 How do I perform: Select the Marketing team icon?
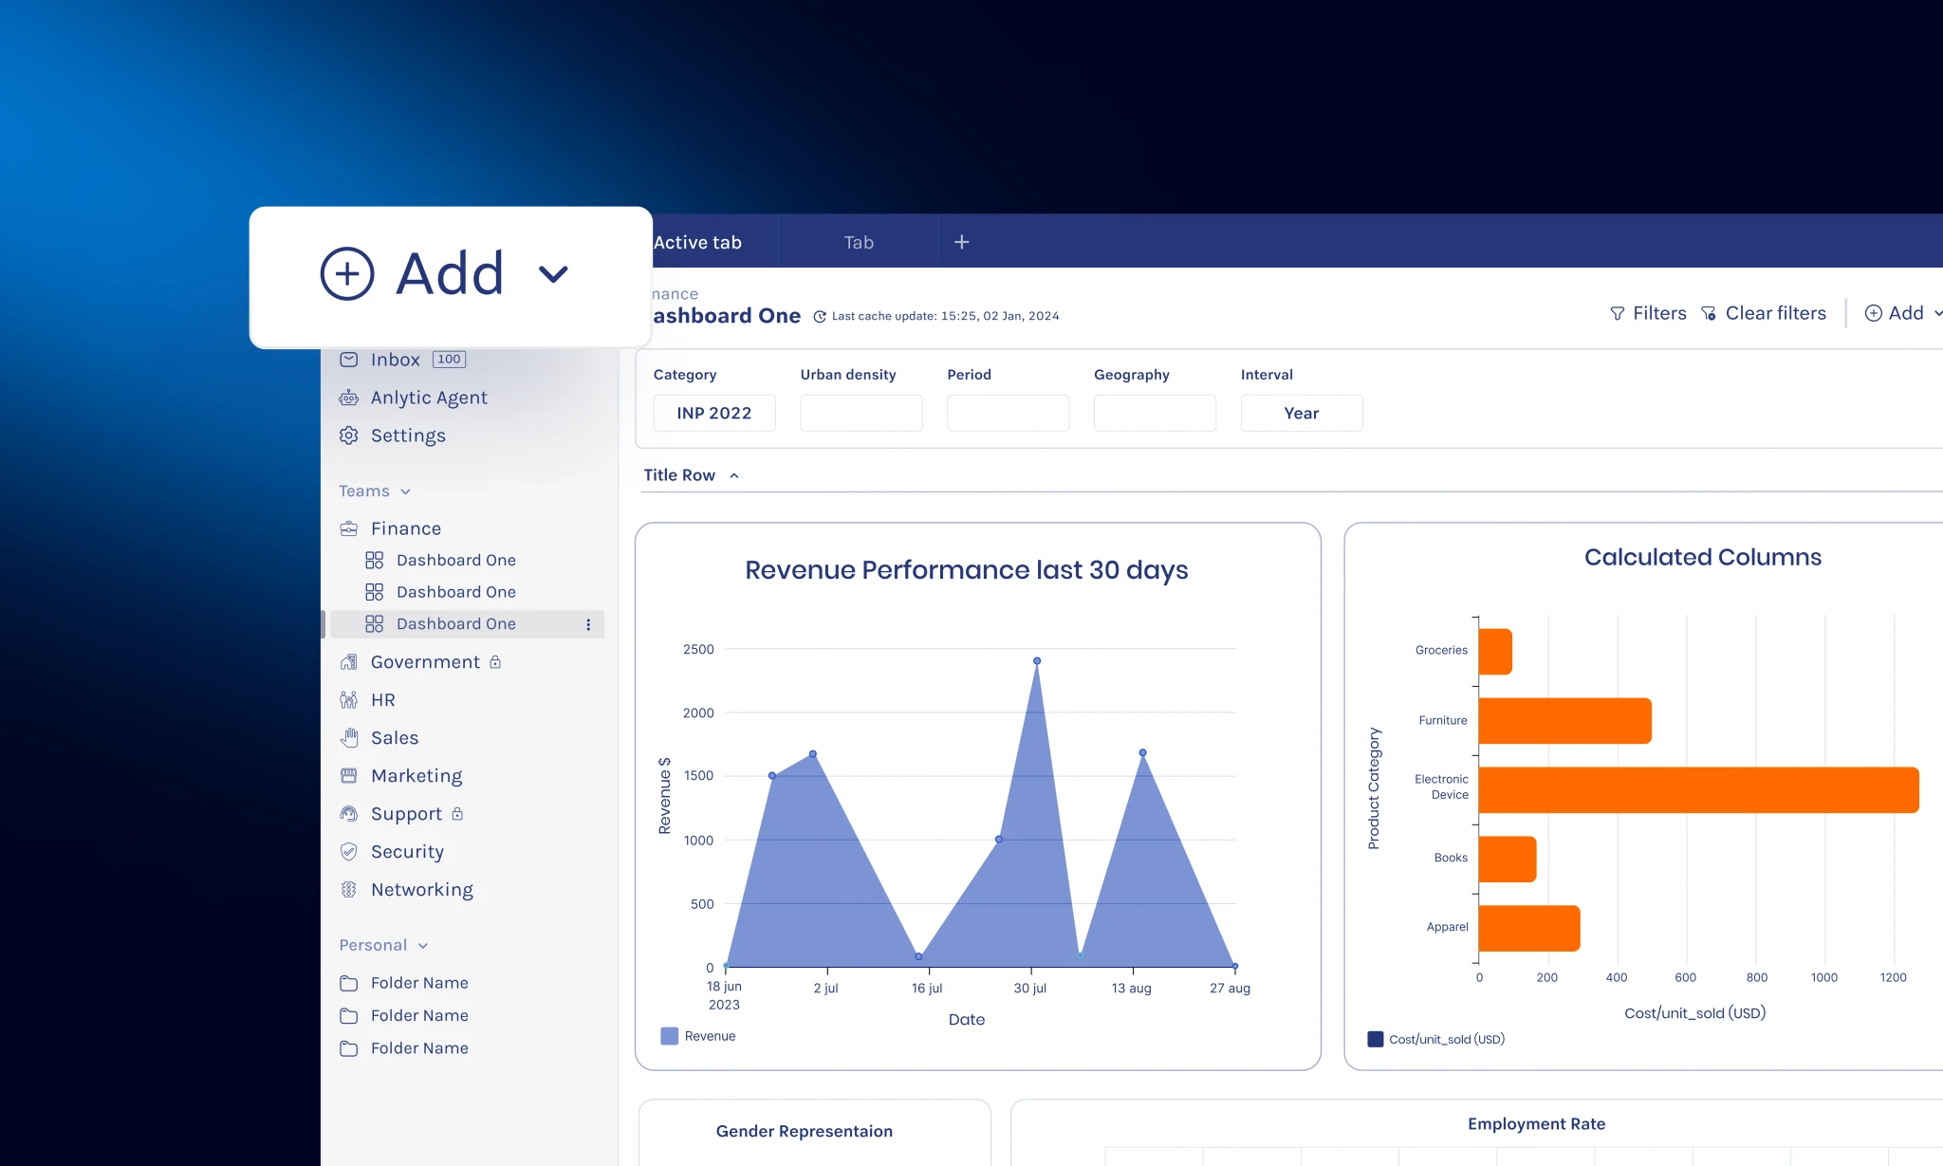click(349, 775)
